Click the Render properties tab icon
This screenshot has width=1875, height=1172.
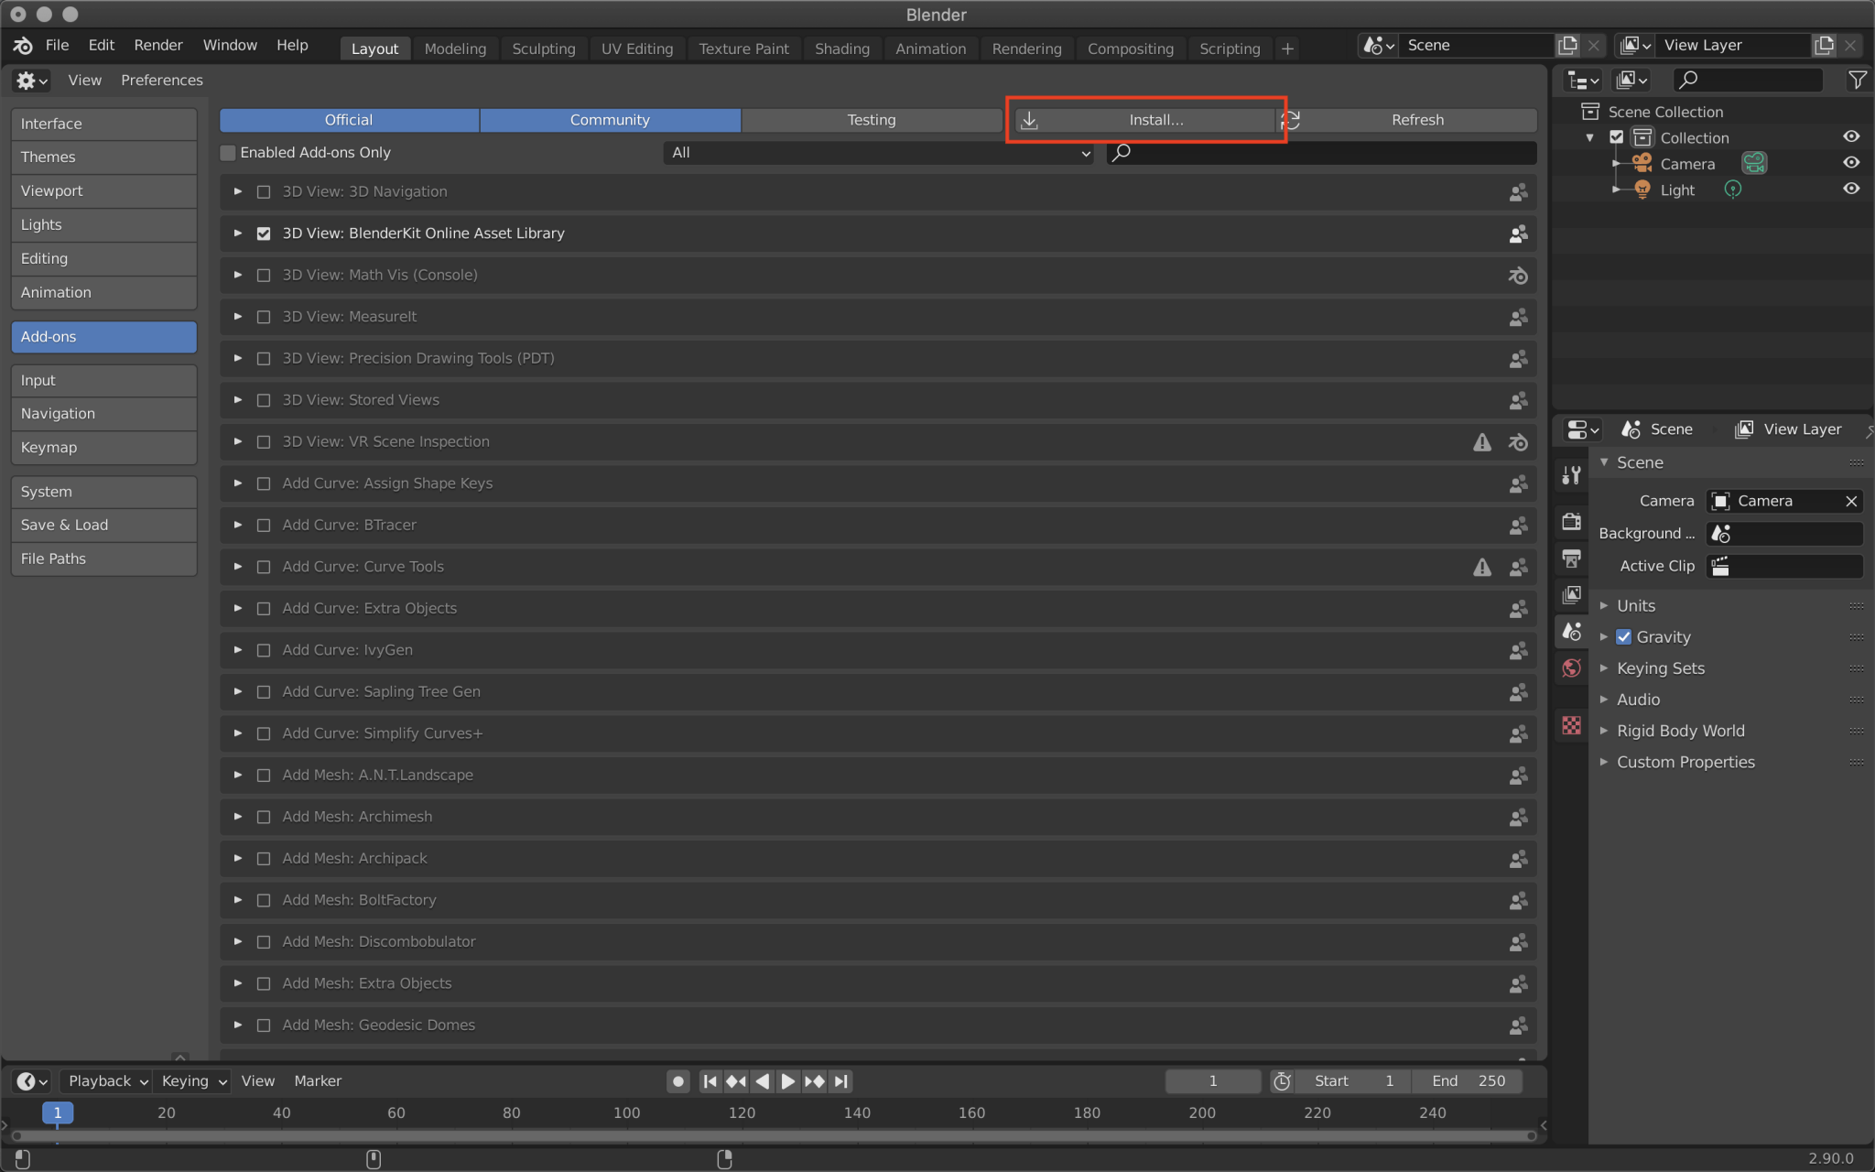1571,521
